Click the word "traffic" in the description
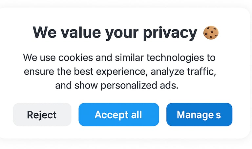The image size is (252, 149). [x=201, y=72]
